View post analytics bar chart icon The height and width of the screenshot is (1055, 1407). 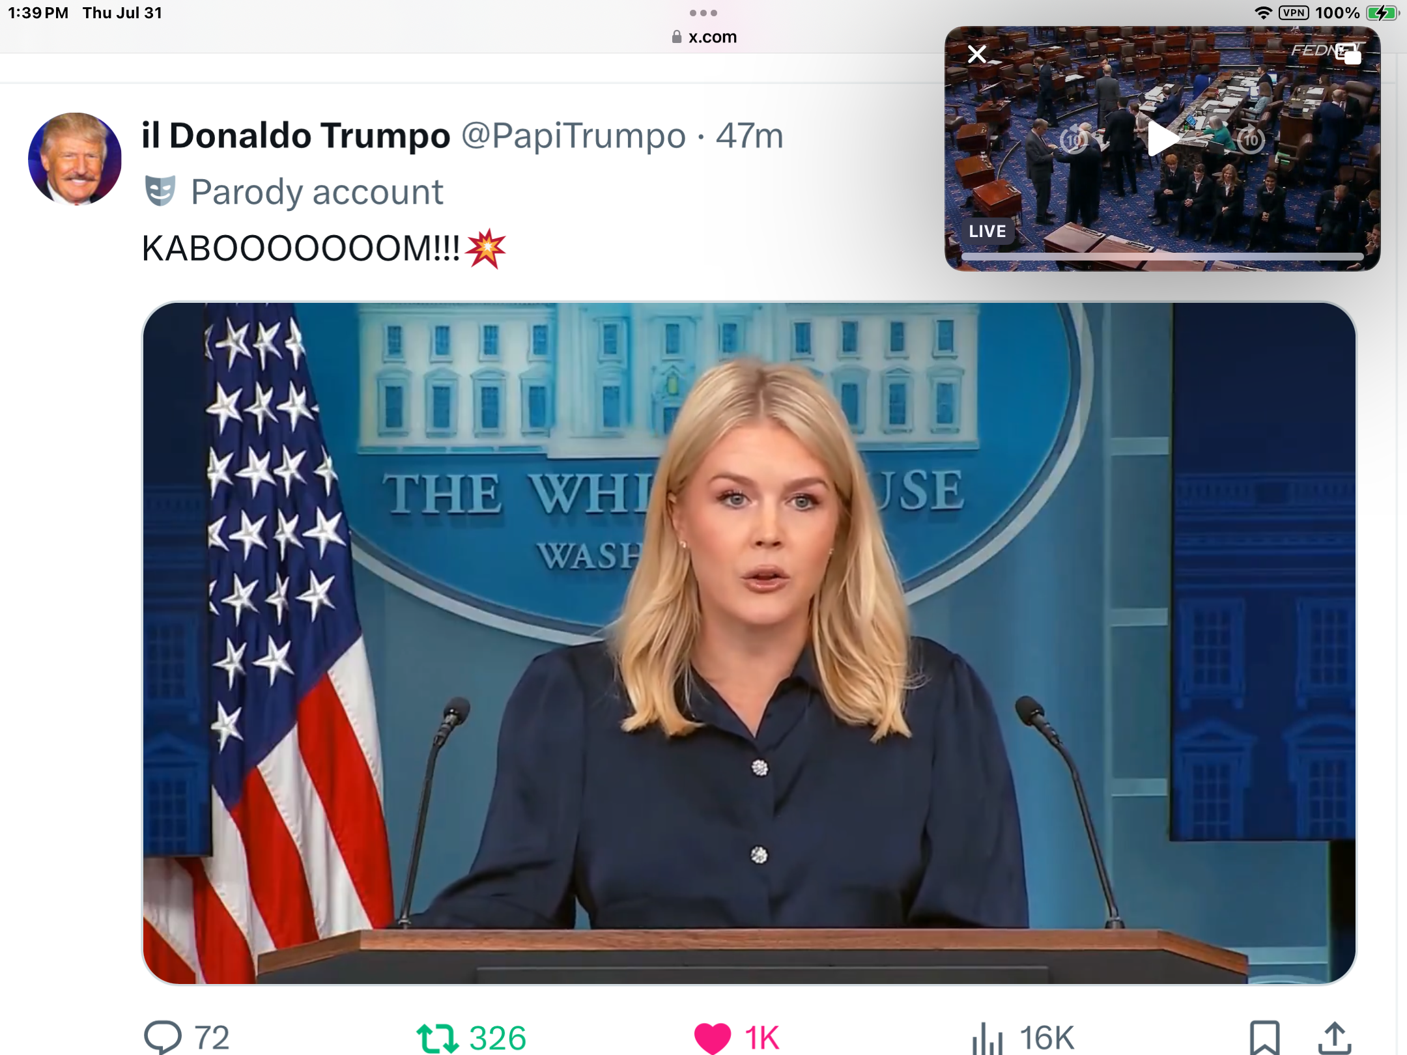[988, 1038]
